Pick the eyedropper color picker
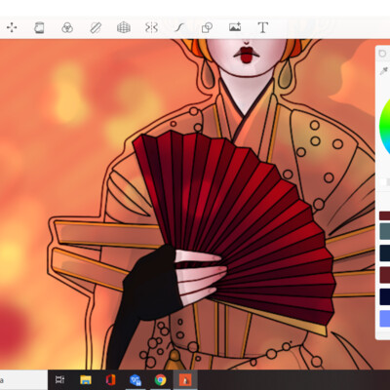390x390 pixels. click(384, 70)
